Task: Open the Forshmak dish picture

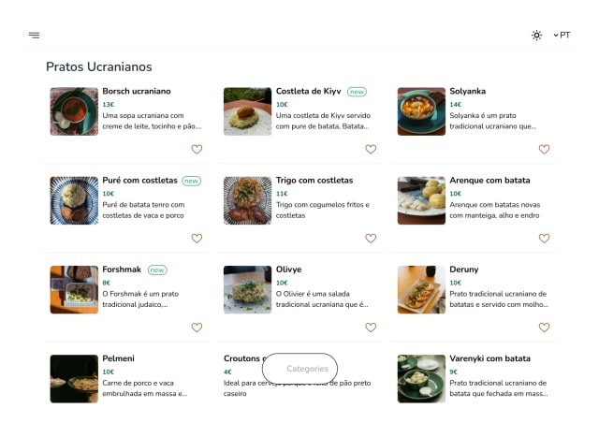Action: [74, 289]
